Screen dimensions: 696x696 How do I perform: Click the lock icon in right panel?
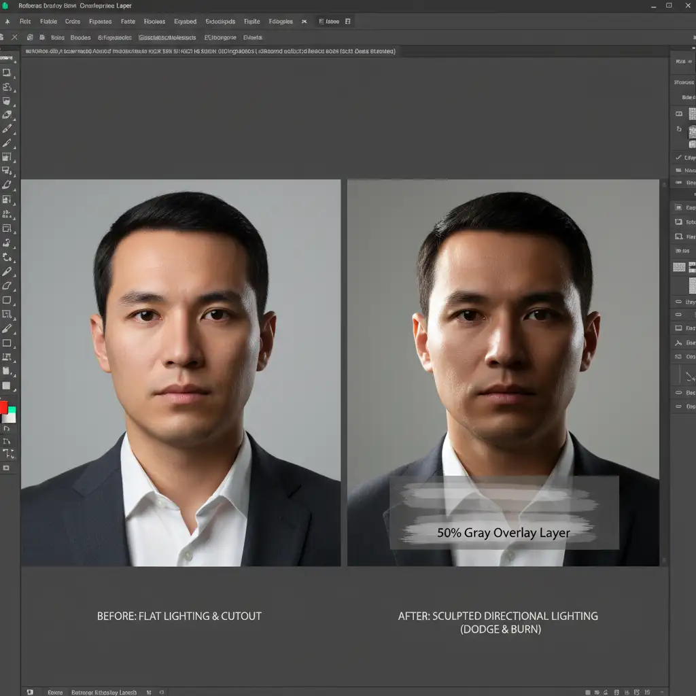(x=678, y=129)
